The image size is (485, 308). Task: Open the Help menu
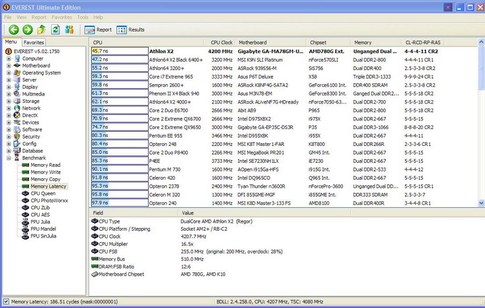[x=98, y=16]
